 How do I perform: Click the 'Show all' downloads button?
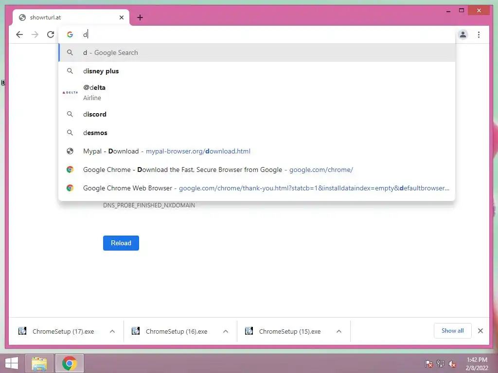point(453,331)
